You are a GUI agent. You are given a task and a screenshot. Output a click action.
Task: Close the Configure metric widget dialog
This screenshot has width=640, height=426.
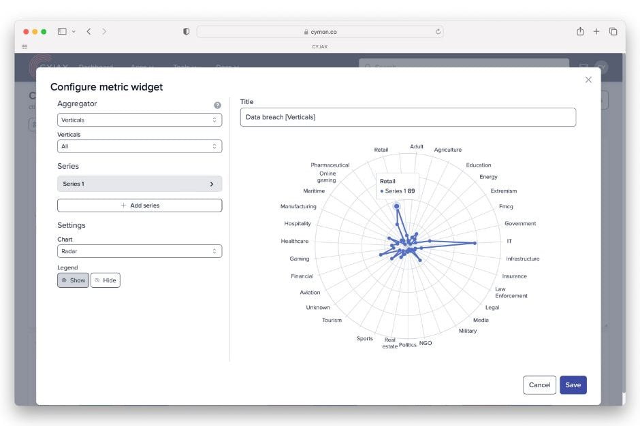tap(588, 80)
